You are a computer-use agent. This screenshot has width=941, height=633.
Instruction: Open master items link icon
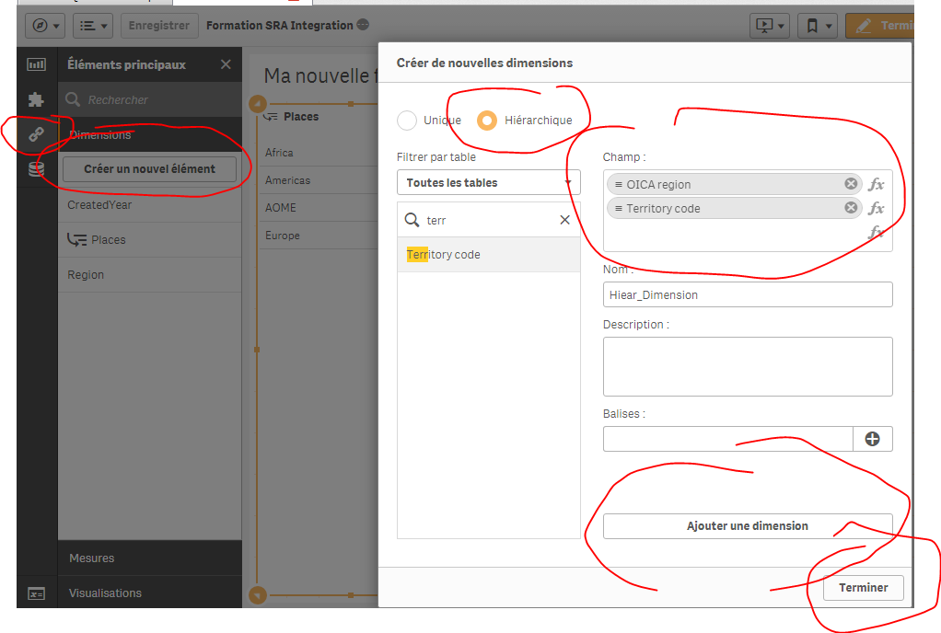click(36, 134)
